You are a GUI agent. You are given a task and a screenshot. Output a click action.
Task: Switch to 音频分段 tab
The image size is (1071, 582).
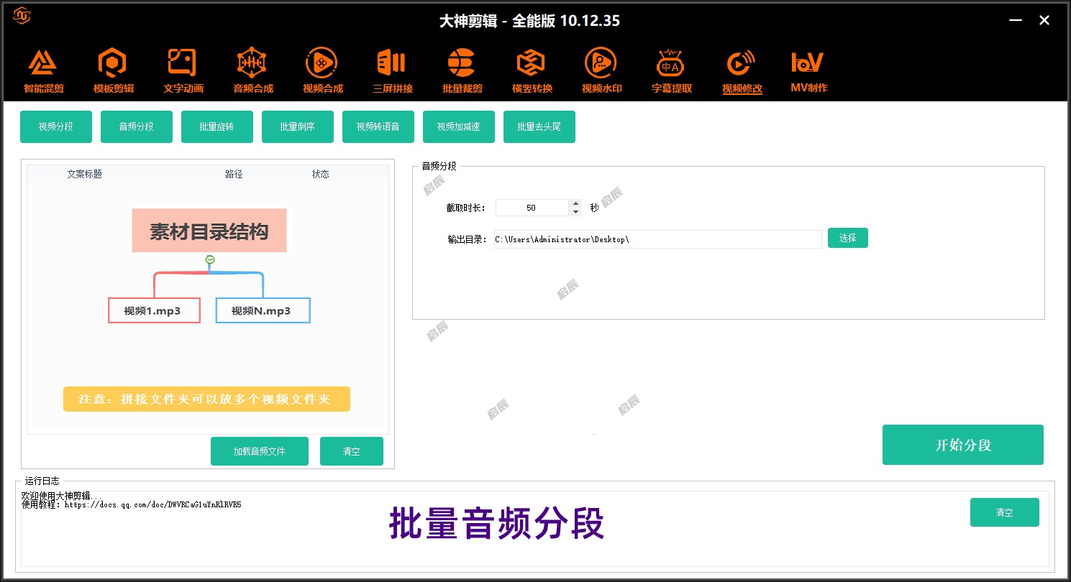tap(137, 126)
